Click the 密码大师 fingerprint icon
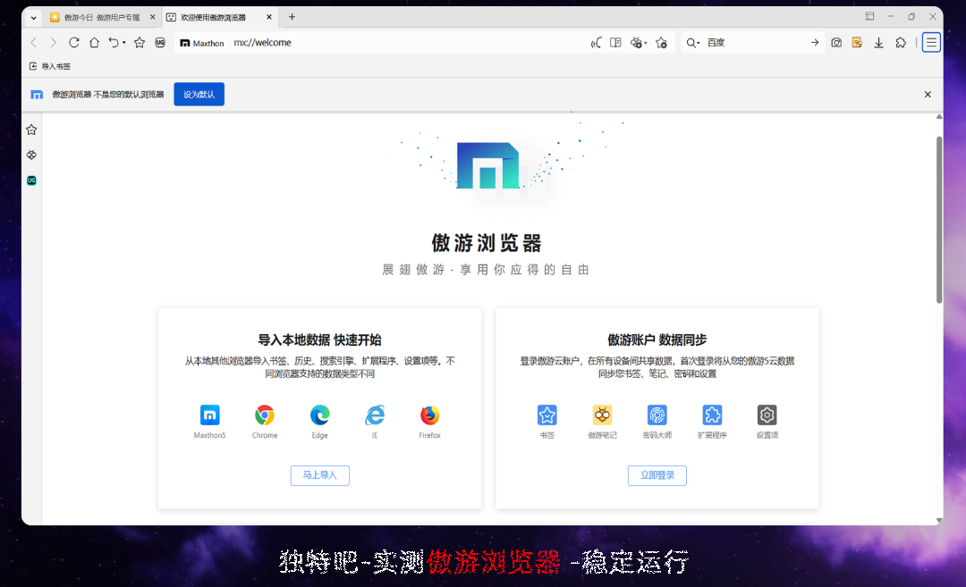This screenshot has width=966, height=587. [657, 415]
